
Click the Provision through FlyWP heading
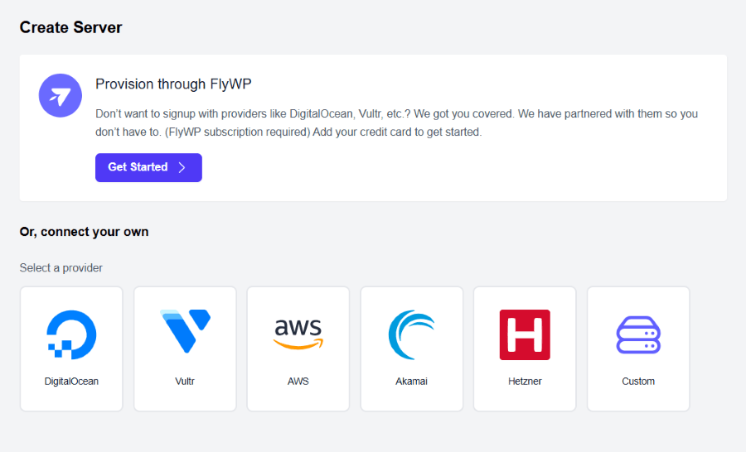click(173, 84)
